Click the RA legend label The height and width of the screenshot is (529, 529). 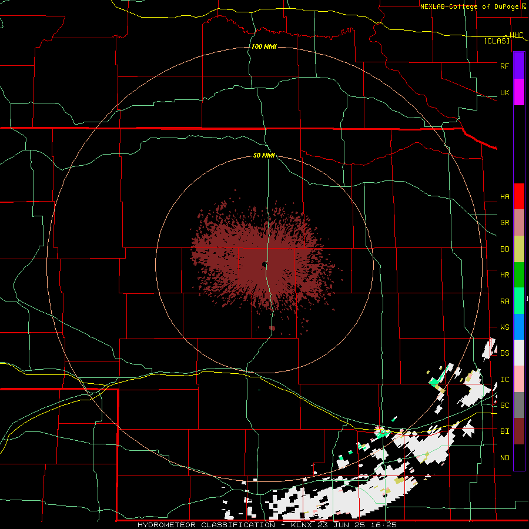[504, 301]
